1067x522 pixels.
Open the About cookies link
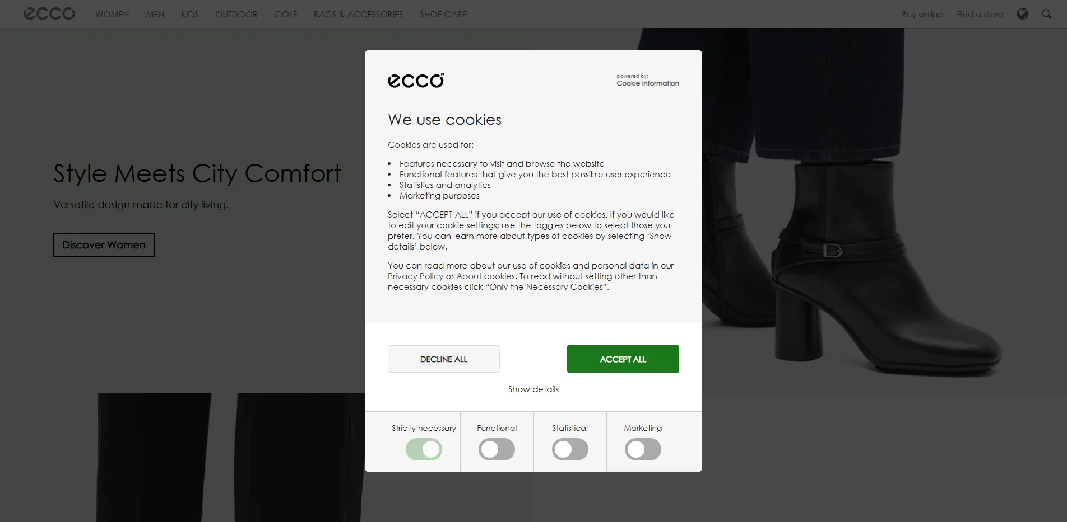point(485,276)
